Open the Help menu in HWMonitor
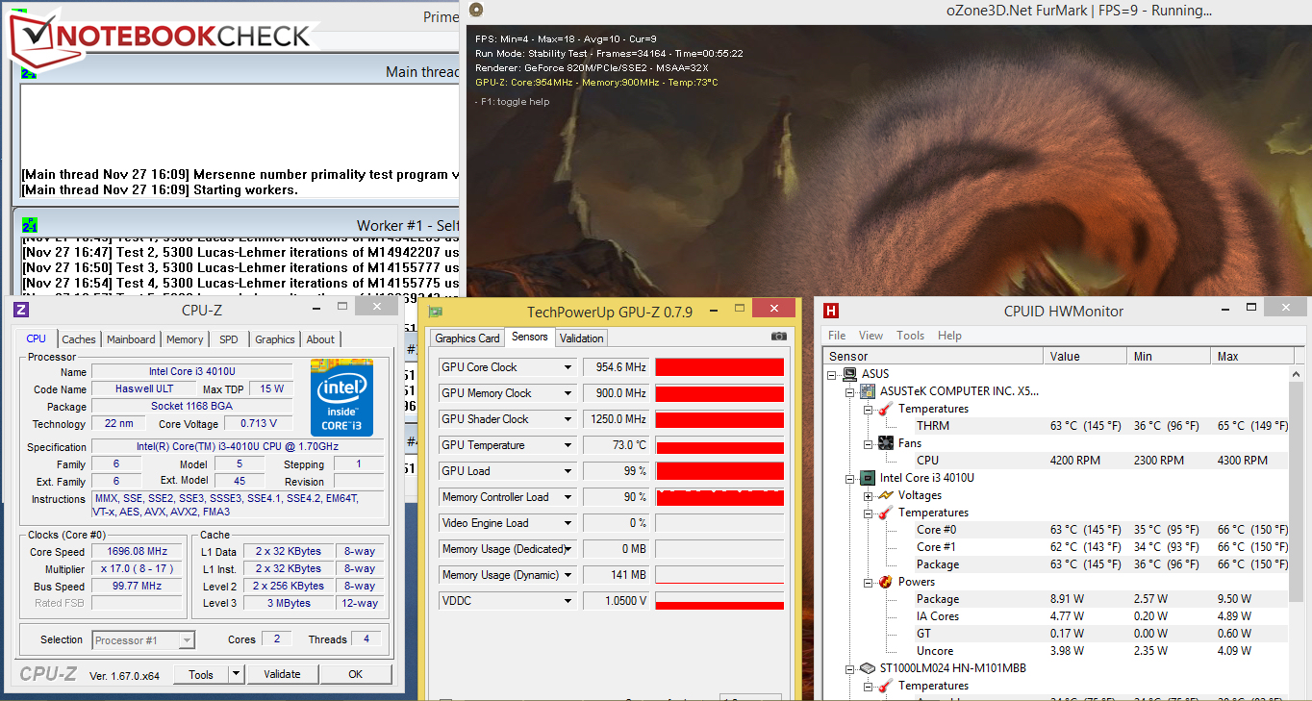The width and height of the screenshot is (1312, 701). click(x=949, y=336)
